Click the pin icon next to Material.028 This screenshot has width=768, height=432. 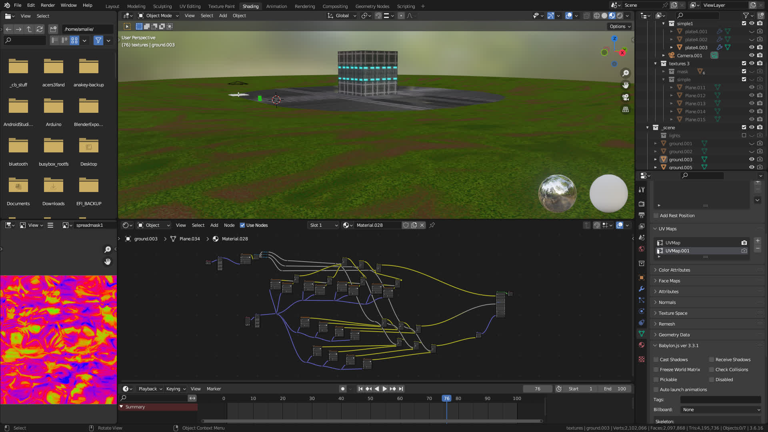click(432, 225)
